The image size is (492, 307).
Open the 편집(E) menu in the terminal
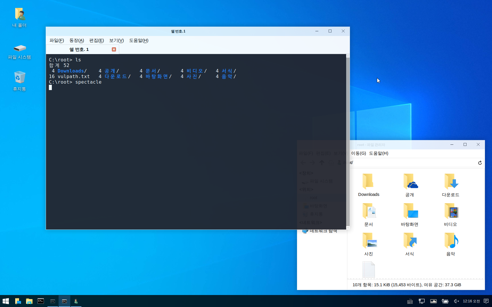pos(97,41)
